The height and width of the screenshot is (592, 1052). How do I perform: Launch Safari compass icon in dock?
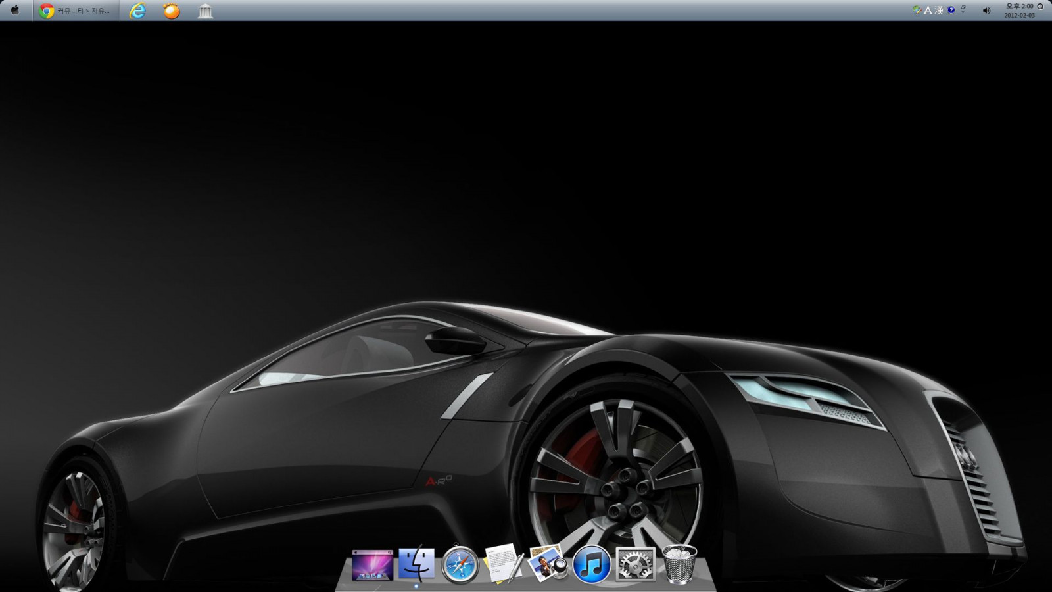[460, 565]
